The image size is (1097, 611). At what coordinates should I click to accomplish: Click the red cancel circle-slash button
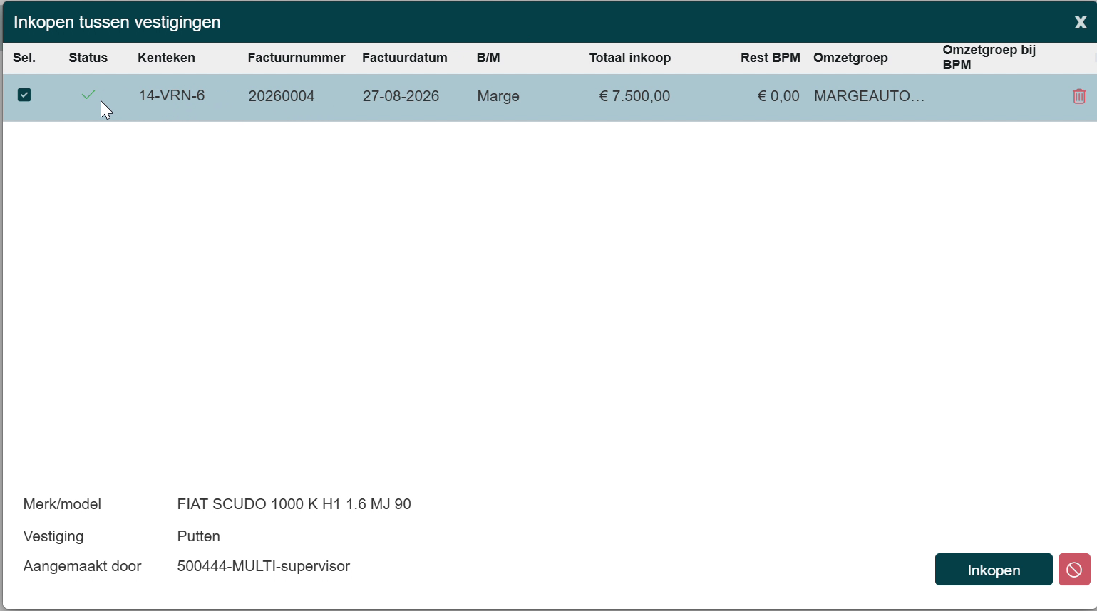(x=1074, y=570)
